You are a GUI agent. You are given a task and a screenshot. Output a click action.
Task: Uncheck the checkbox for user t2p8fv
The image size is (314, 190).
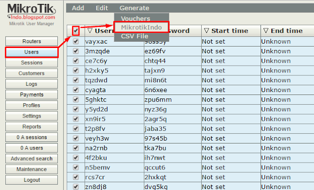(x=76, y=129)
